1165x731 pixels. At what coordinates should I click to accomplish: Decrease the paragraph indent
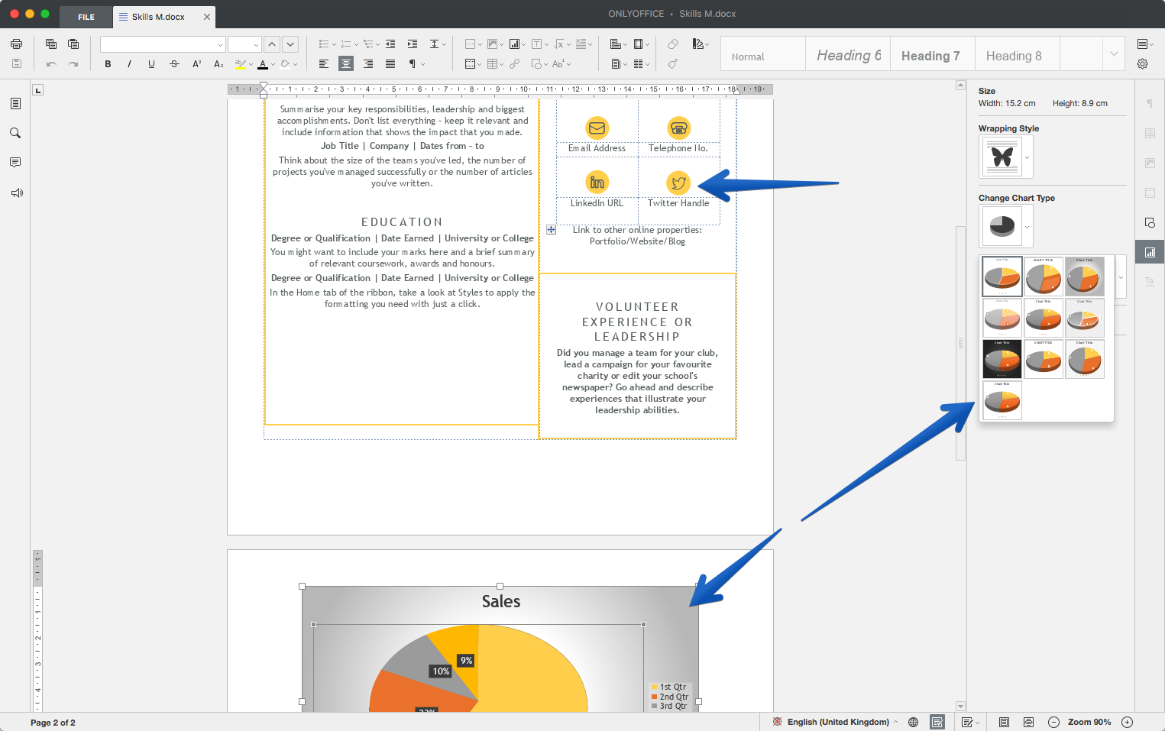[390, 44]
